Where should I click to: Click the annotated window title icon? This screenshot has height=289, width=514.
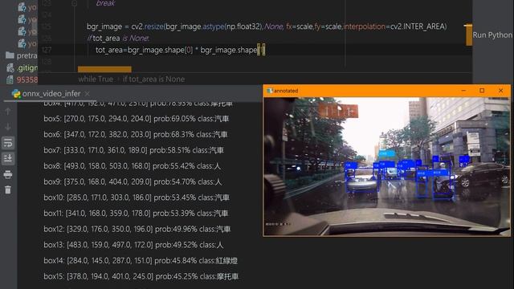tap(270, 91)
